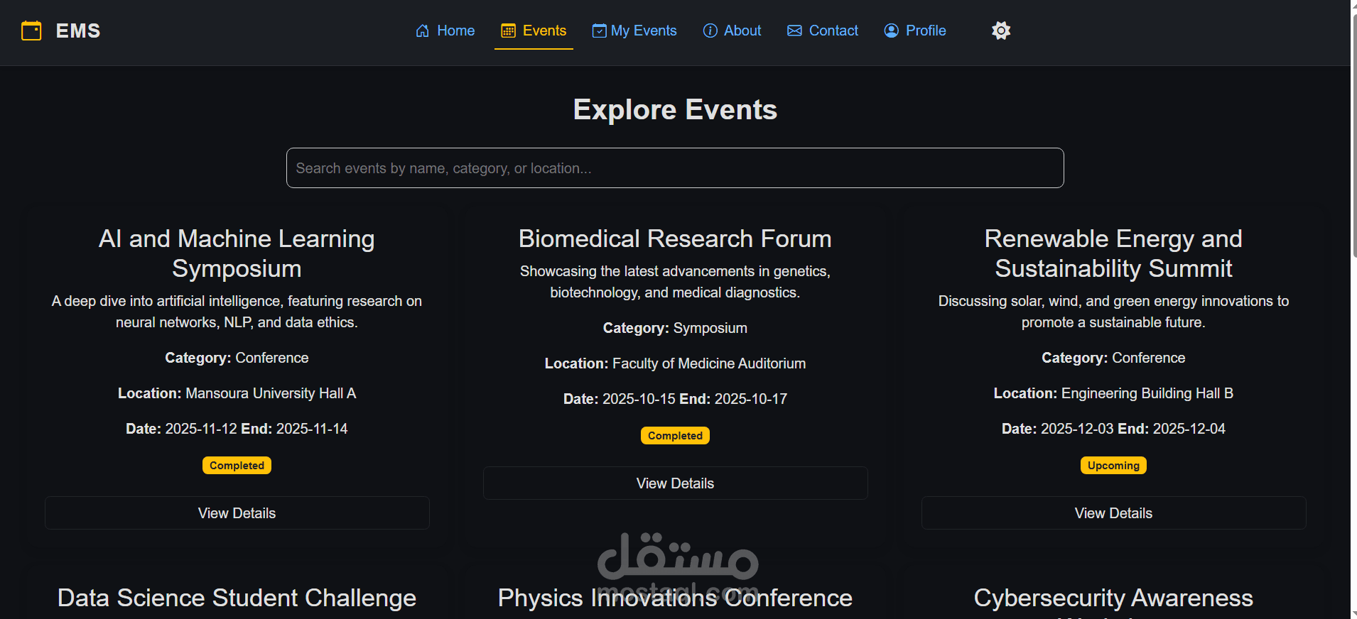Image resolution: width=1357 pixels, height=619 pixels.
Task: Click the Upcoming status badge
Action: coord(1113,466)
